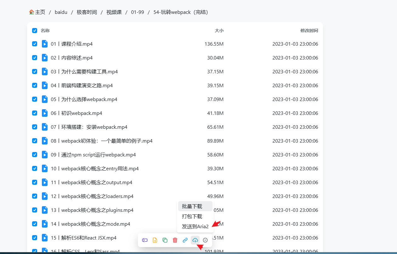397x254 pixels.
Task: Sort files by 修改时间 column header
Action: pyautogui.click(x=309, y=31)
